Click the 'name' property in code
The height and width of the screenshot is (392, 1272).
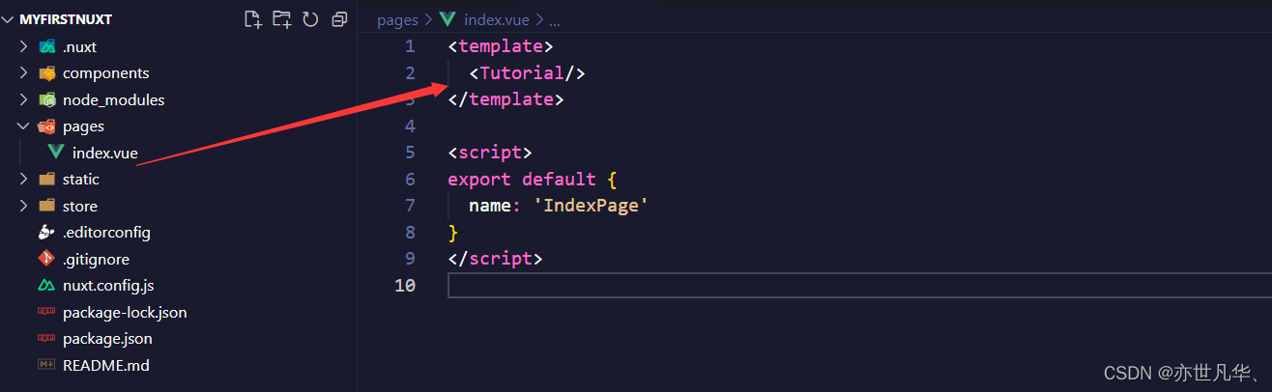click(490, 206)
